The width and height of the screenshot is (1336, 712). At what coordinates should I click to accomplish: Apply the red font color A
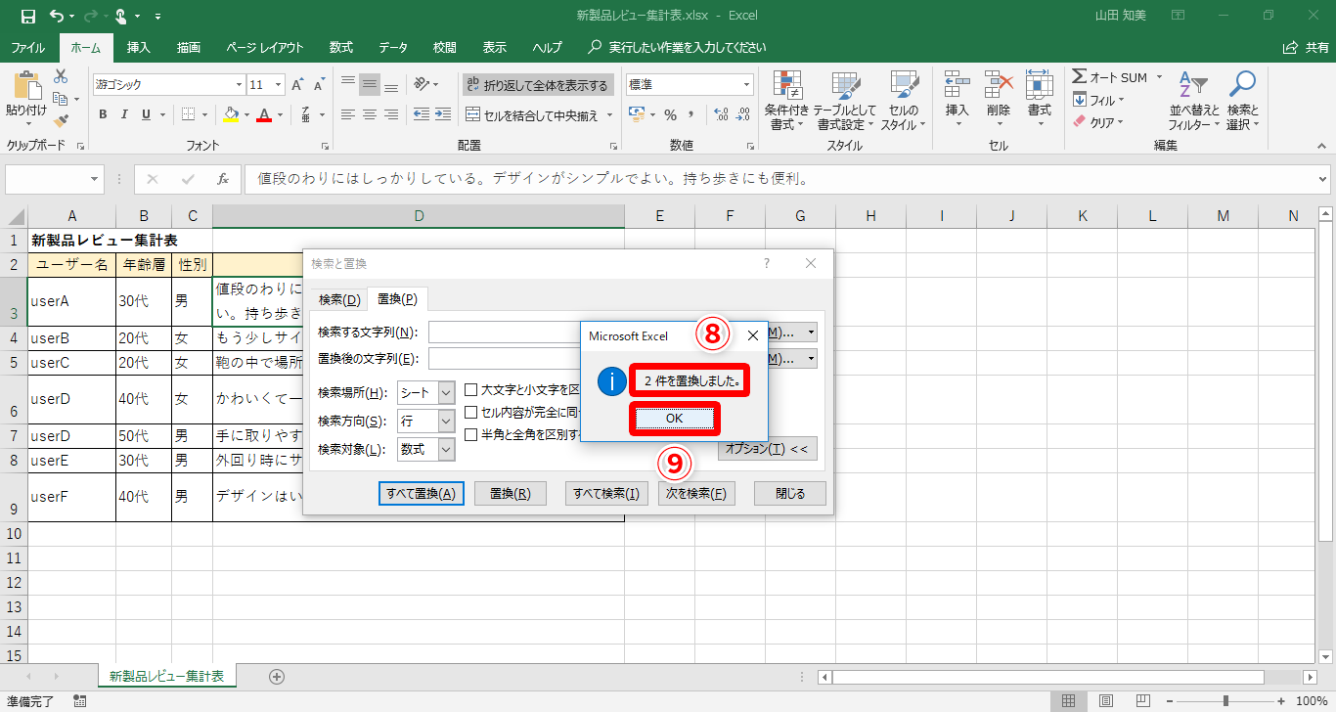(263, 114)
